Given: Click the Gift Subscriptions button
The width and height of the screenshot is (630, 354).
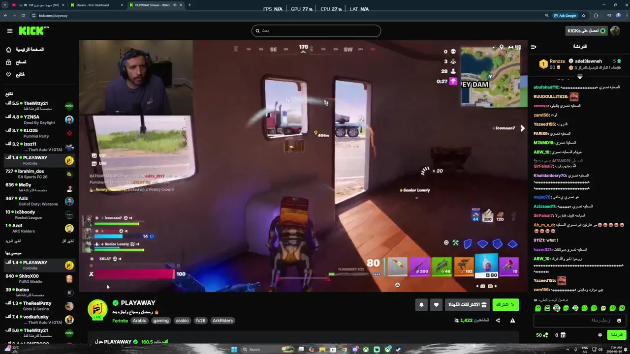Looking at the screenshot, I should [467, 305].
